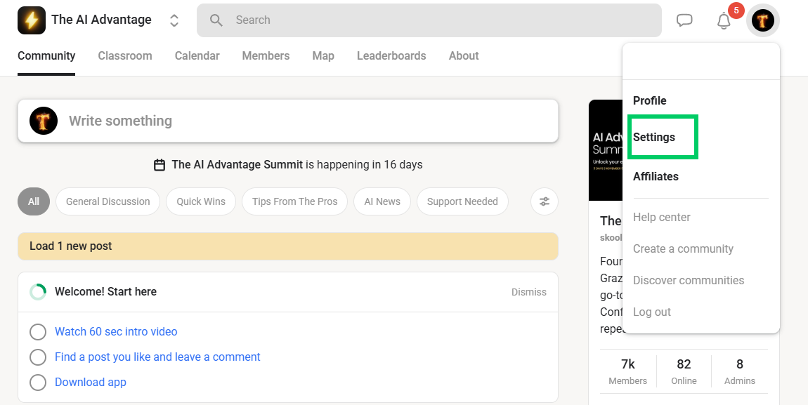
Task: Click the Write something post box
Action: pyautogui.click(x=288, y=121)
